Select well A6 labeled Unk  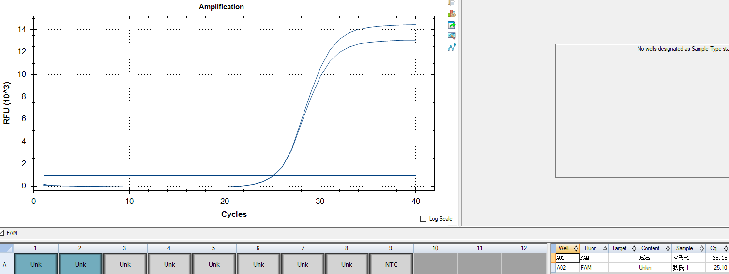tap(258, 264)
